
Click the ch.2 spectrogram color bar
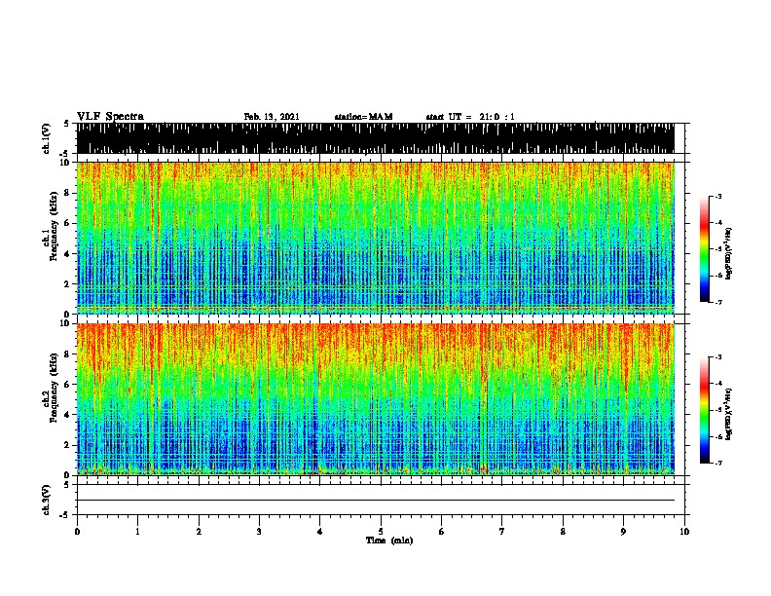pyautogui.click(x=705, y=410)
